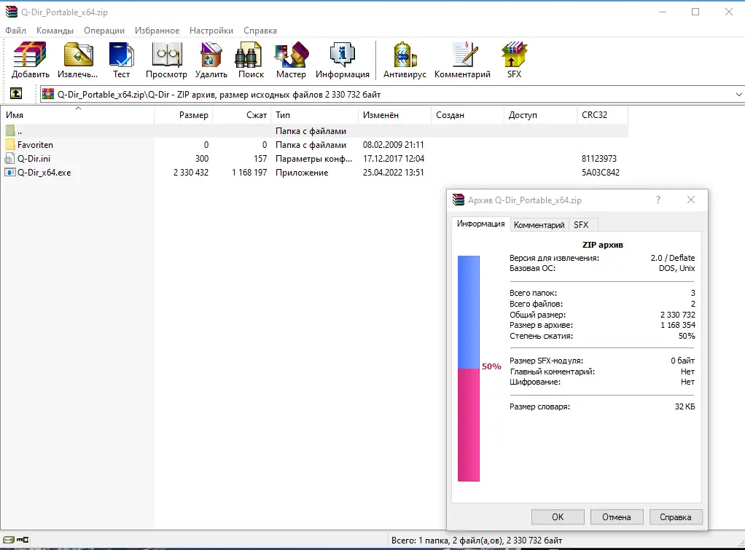Sort by the Тип column header

pos(314,115)
